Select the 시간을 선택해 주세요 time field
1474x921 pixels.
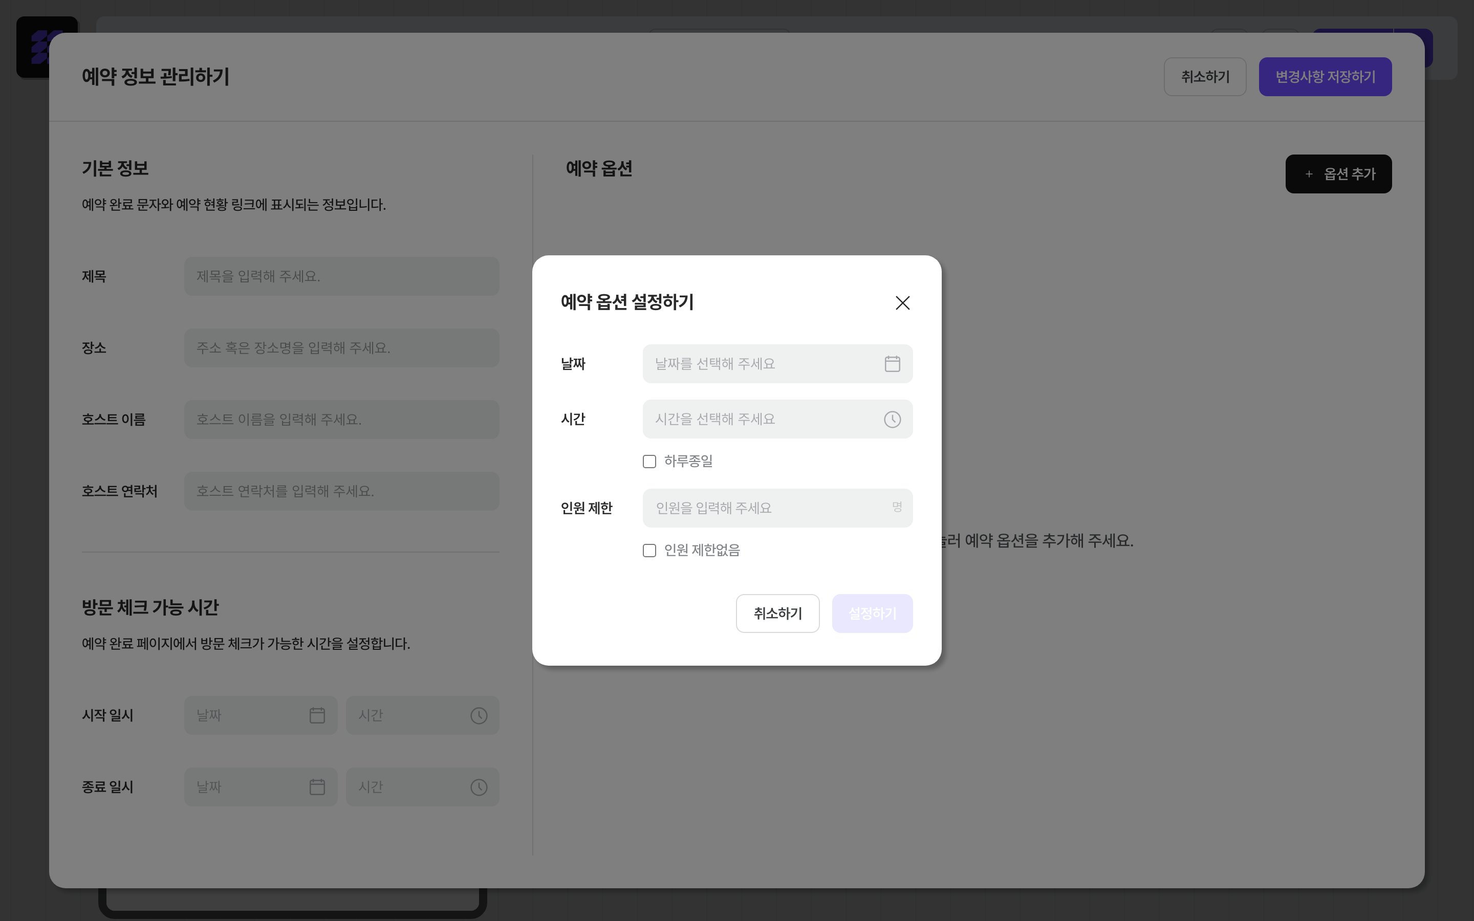click(777, 419)
